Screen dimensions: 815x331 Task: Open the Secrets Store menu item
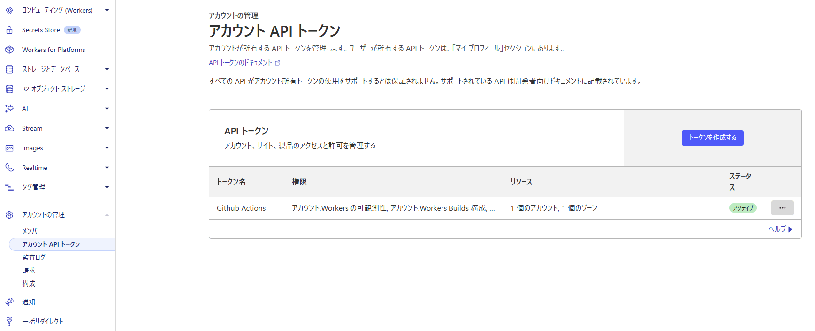click(x=41, y=30)
